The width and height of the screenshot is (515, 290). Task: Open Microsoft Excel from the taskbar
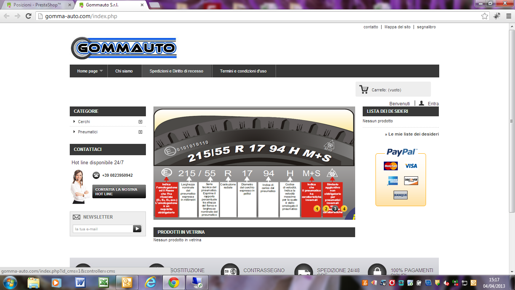104,282
